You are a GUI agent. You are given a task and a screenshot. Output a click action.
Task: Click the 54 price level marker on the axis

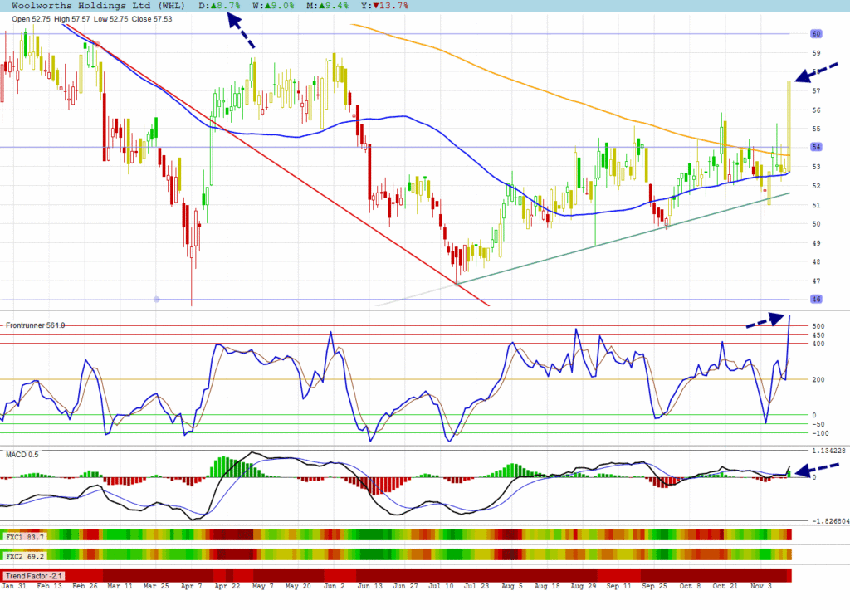[x=816, y=148]
